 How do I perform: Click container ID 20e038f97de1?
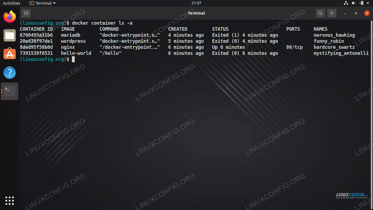[x=36, y=41]
